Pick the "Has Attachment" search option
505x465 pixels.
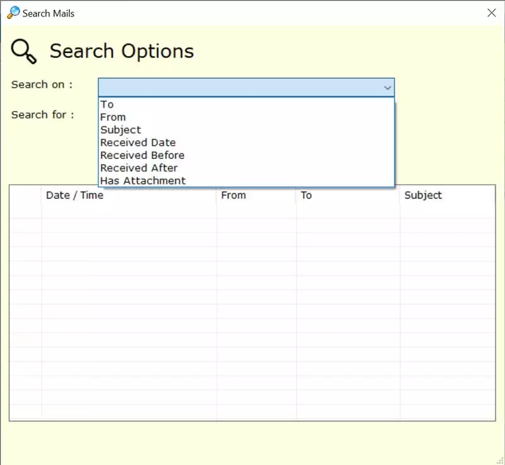click(x=143, y=180)
